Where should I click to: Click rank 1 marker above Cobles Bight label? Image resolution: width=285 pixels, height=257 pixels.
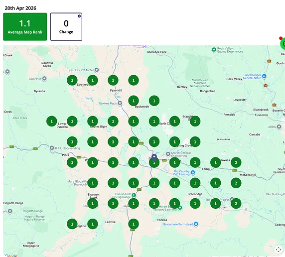coord(93,121)
